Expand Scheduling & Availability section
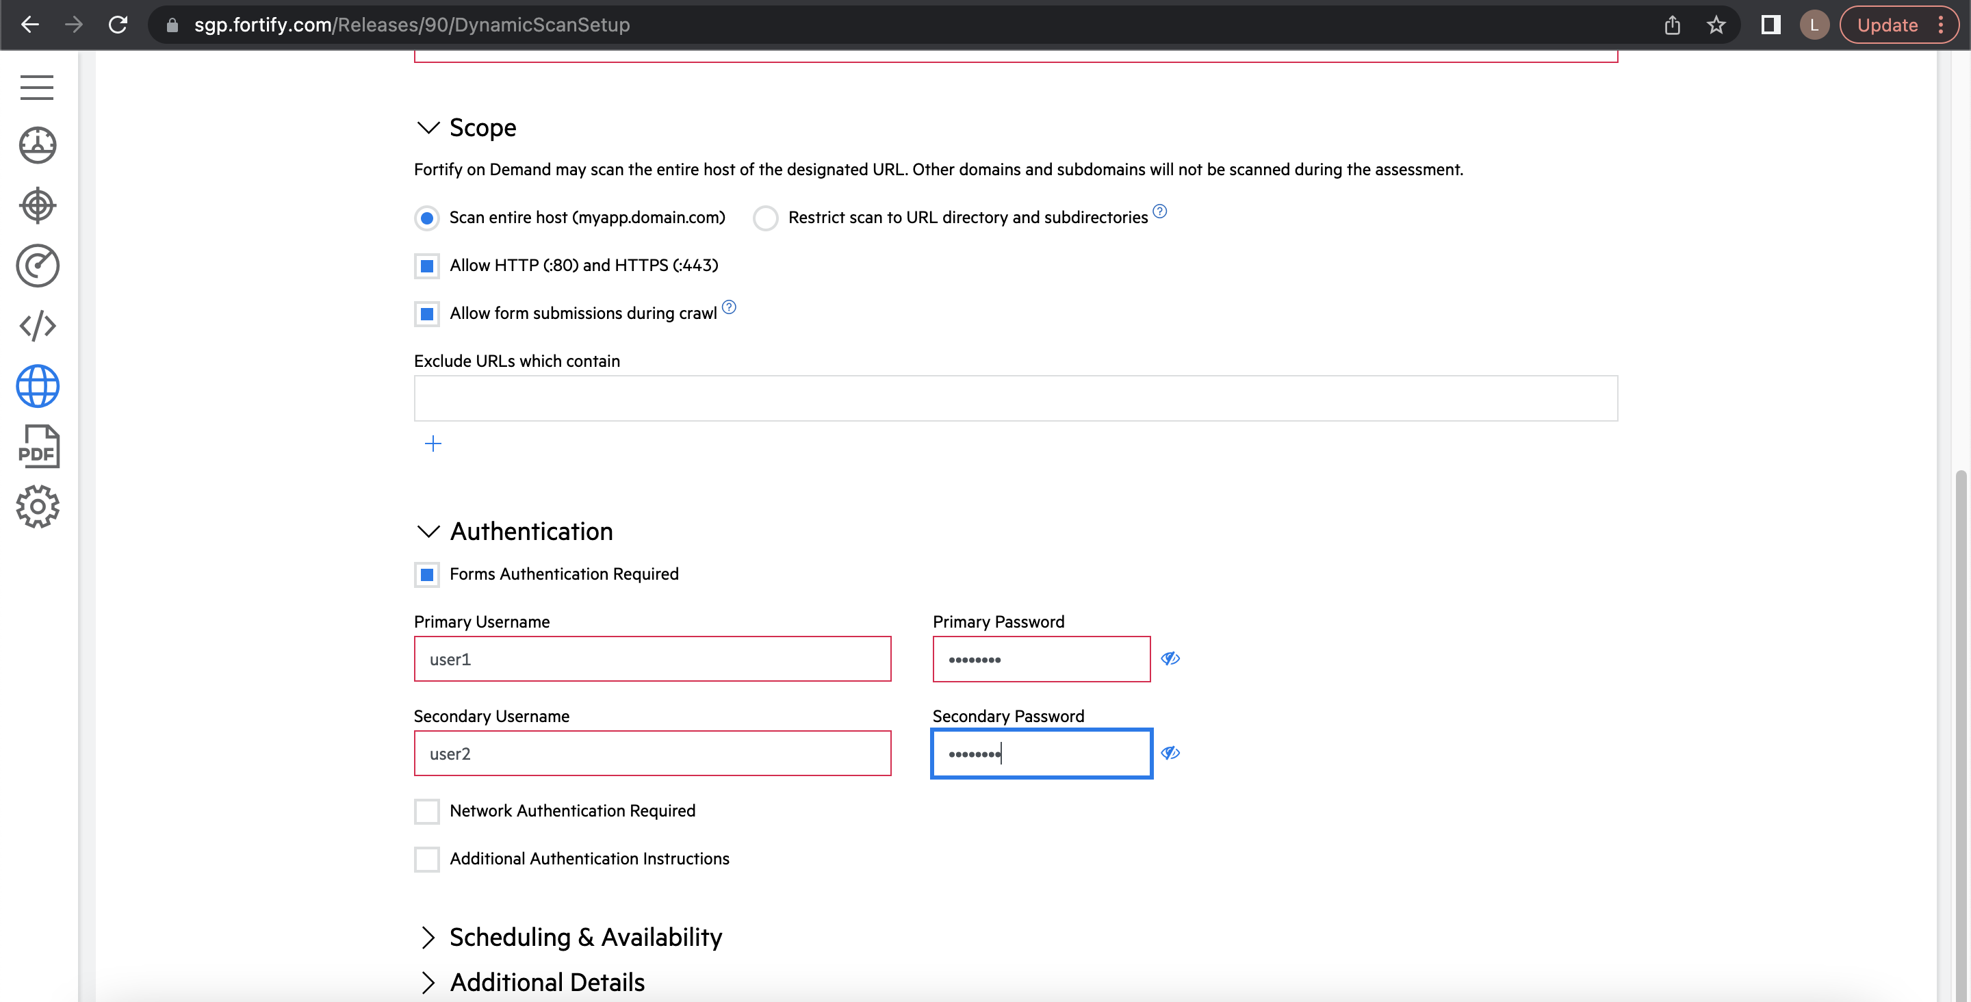Image resolution: width=1971 pixels, height=1002 pixels. 428,937
